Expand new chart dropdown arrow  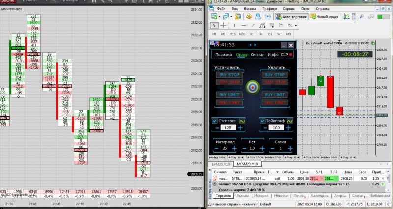tap(219, 17)
